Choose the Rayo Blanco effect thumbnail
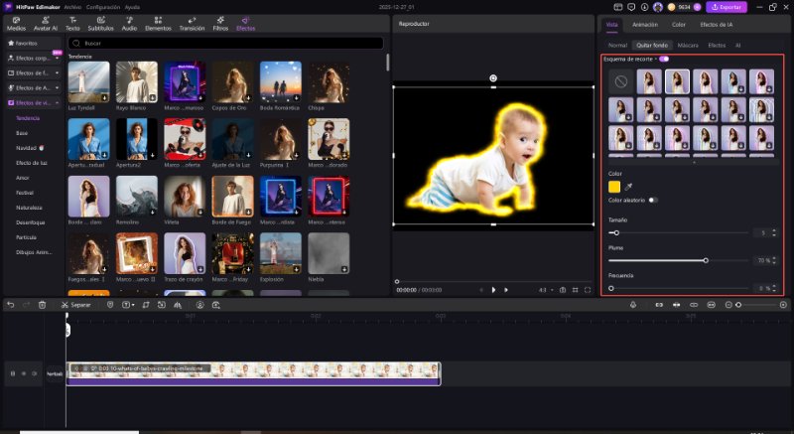Viewport: 794px width, 434px height. [x=137, y=82]
